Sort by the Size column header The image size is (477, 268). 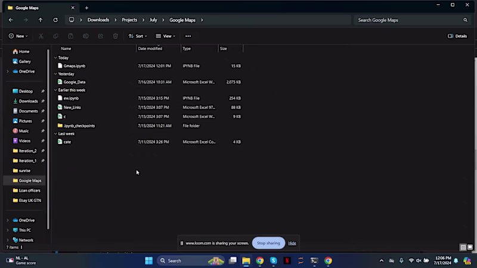click(223, 49)
